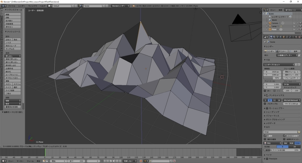Open the 押し出し dropdown
Viewport: 302px width, 163px height.
point(12,56)
